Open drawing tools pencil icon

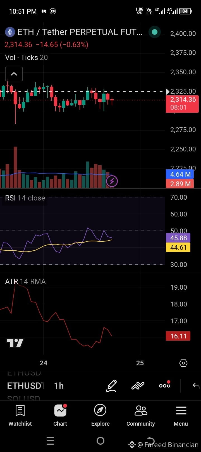coord(111,386)
